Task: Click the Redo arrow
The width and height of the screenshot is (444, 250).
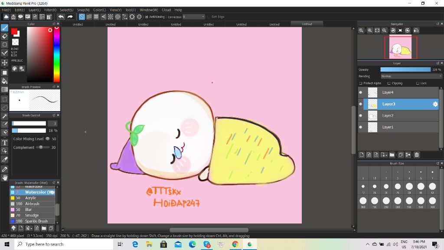Action: 70,17
